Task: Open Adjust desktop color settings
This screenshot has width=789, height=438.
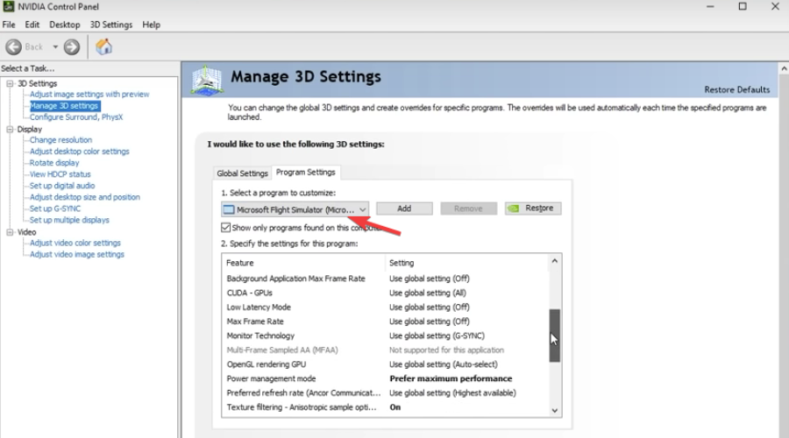Action: click(79, 152)
